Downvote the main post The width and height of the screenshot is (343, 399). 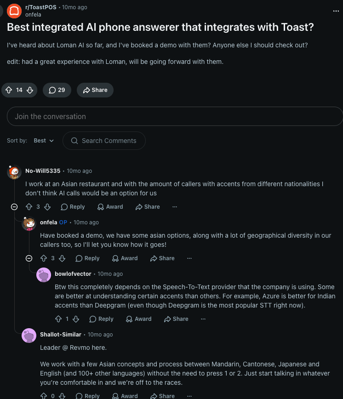(x=30, y=90)
